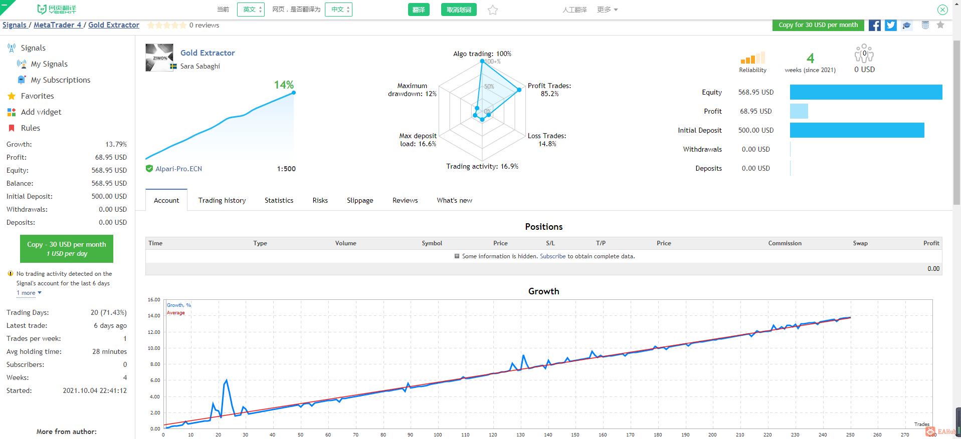Share the signal on Twitter
The height and width of the screenshot is (439, 961).
click(x=891, y=26)
